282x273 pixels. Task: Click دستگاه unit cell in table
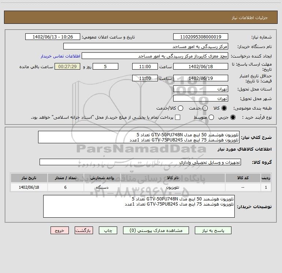102,187
